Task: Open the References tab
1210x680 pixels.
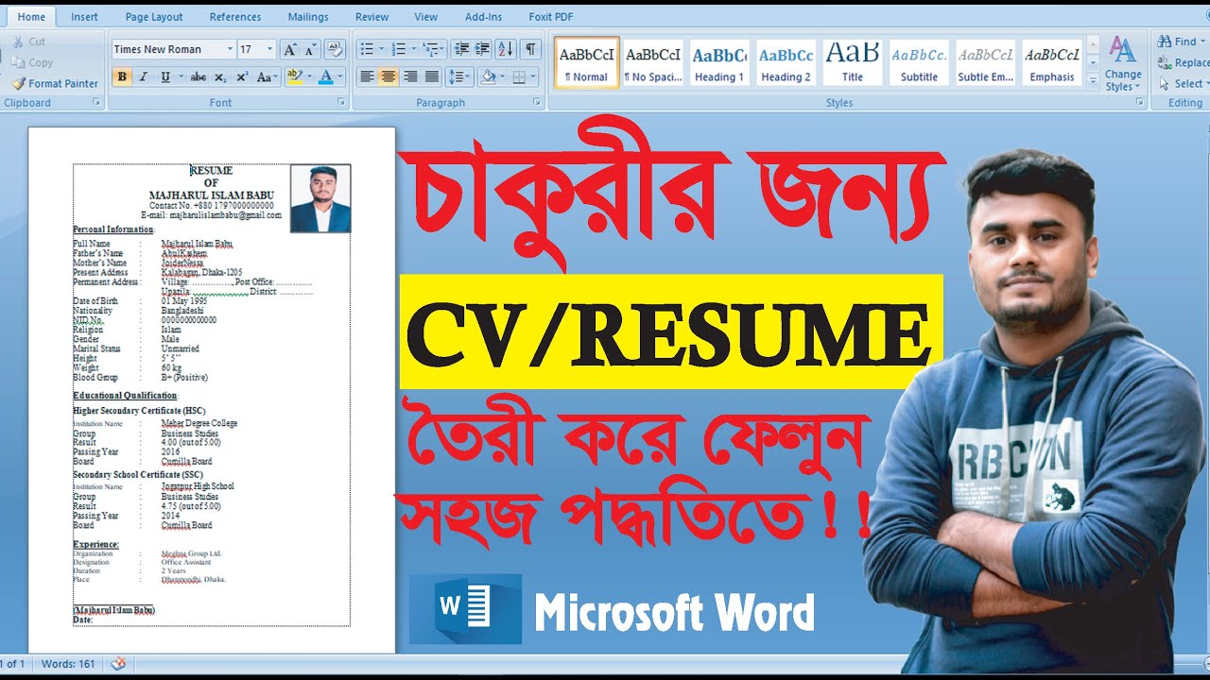Action: tap(235, 17)
